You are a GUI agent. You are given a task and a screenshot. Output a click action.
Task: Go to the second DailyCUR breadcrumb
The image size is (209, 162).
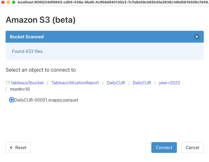point(142,83)
